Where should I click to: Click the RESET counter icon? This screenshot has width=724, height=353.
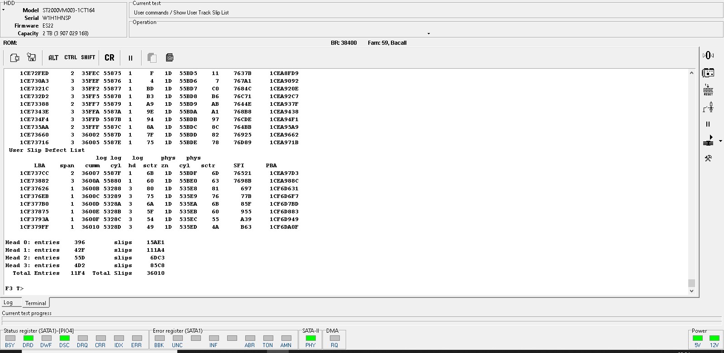pyautogui.click(x=708, y=89)
